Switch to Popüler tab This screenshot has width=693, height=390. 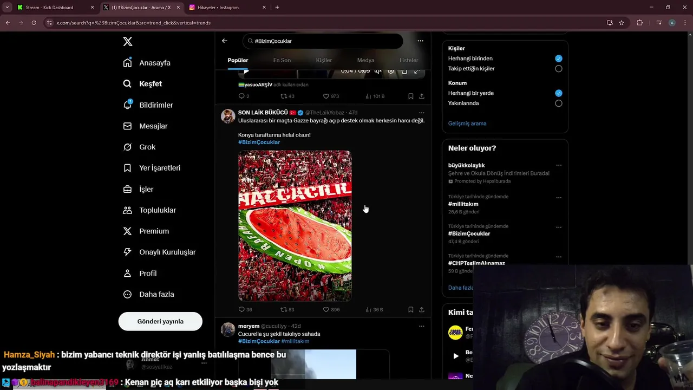tap(238, 60)
